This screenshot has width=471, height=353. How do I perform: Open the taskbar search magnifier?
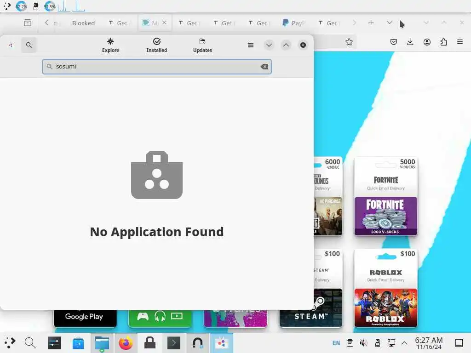pyautogui.click(x=30, y=343)
